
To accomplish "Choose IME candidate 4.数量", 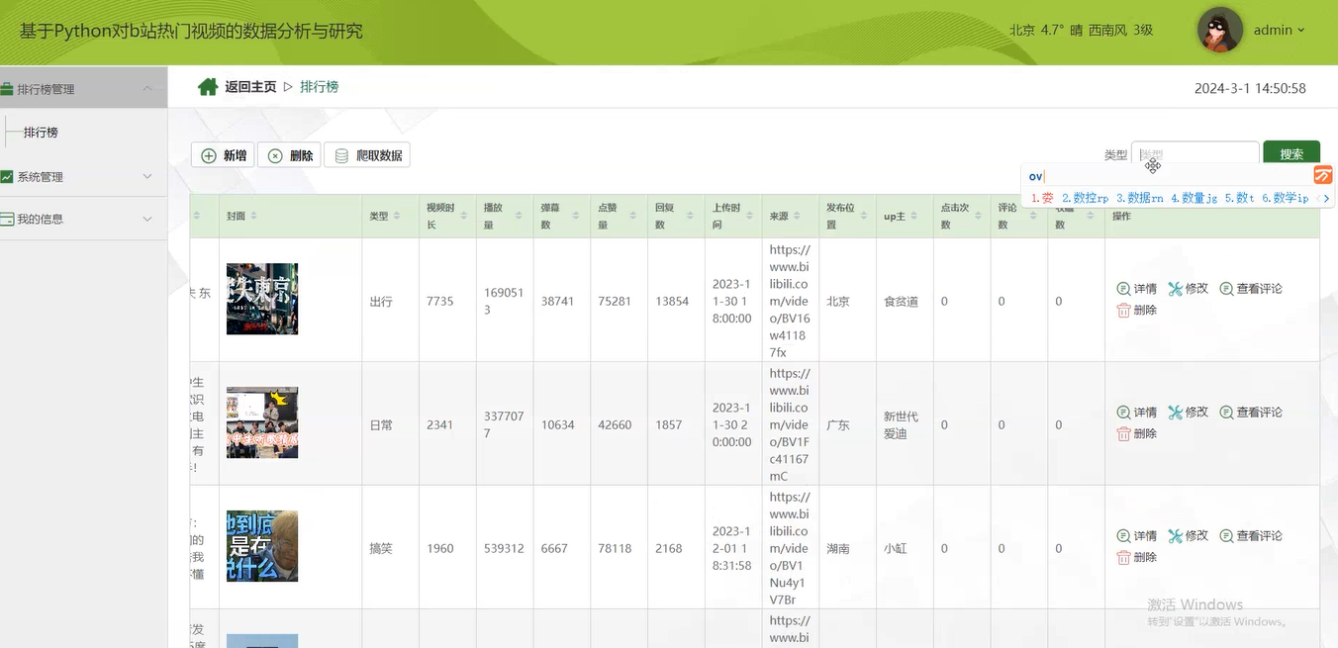I will [1194, 198].
